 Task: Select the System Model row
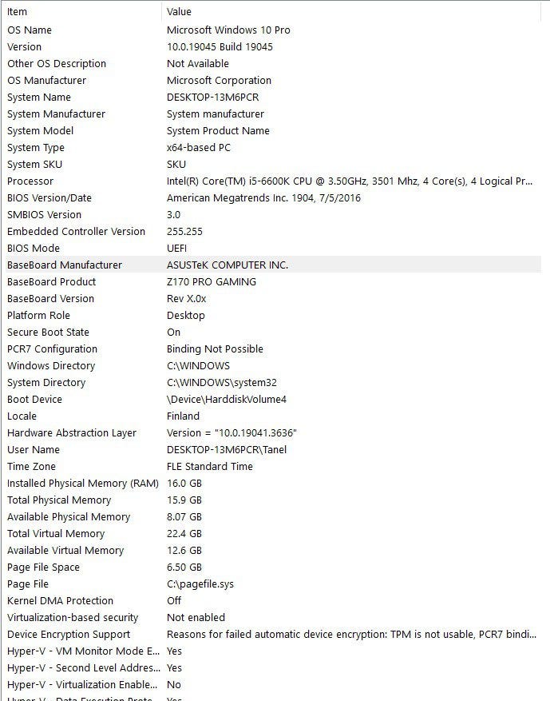[x=273, y=130]
